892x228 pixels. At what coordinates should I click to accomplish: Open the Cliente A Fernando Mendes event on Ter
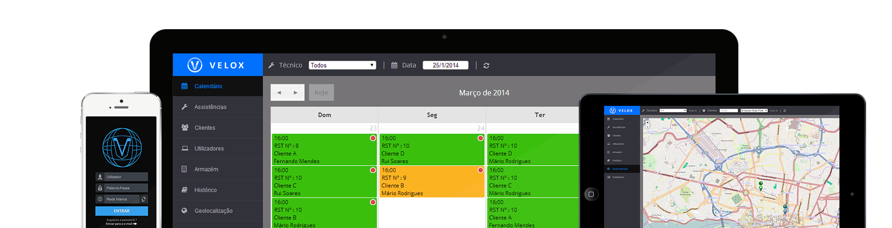[533, 213]
